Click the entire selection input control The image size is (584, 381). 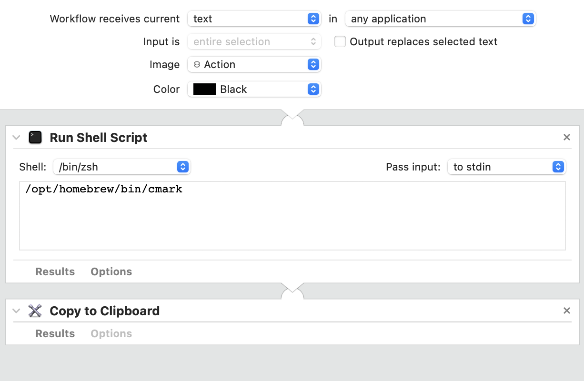[254, 42]
